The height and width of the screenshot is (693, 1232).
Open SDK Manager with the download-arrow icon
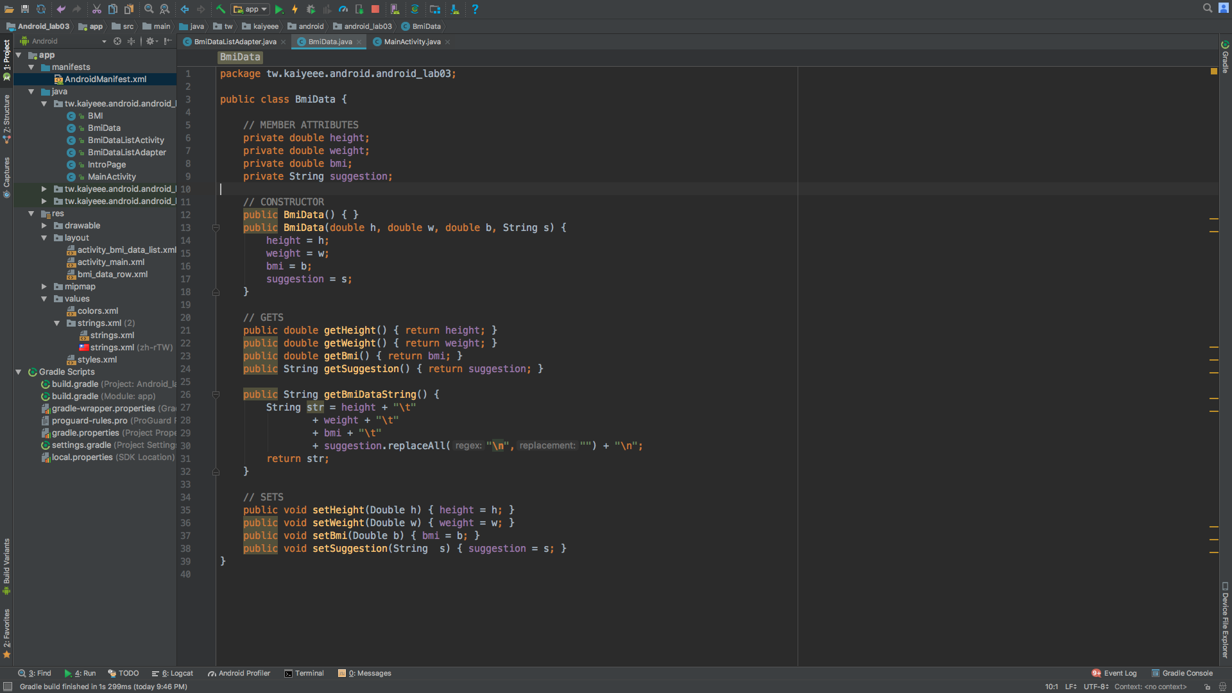coord(455,9)
